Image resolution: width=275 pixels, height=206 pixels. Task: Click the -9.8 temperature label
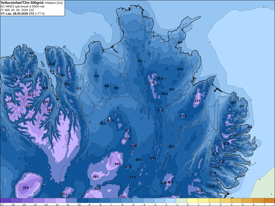click(140, 61)
